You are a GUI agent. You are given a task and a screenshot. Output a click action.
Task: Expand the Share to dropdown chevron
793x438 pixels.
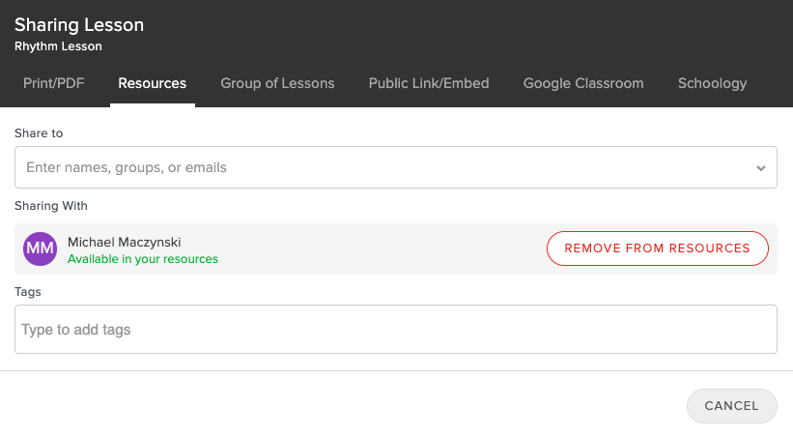coord(760,168)
